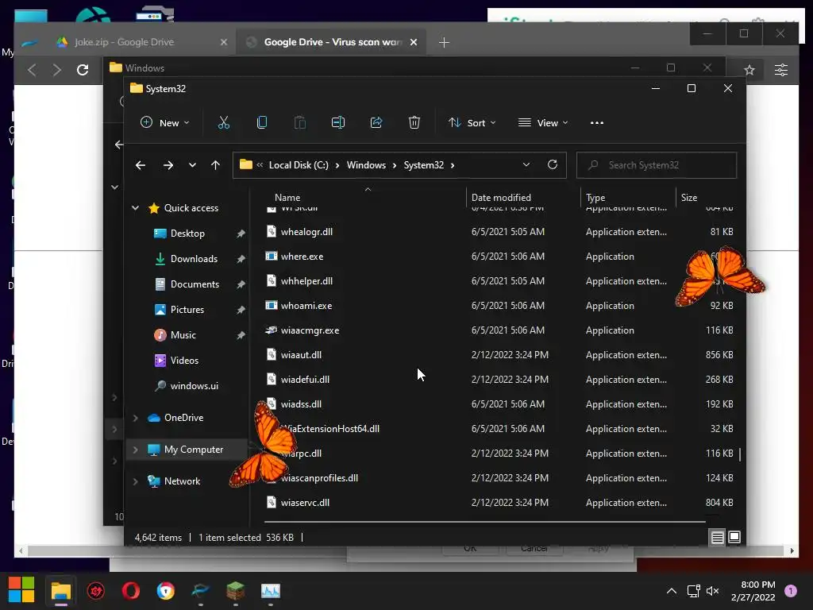This screenshot has width=813, height=610.
Task: Select the Google Drive - Virus scan warning tab
Action: [x=332, y=43]
